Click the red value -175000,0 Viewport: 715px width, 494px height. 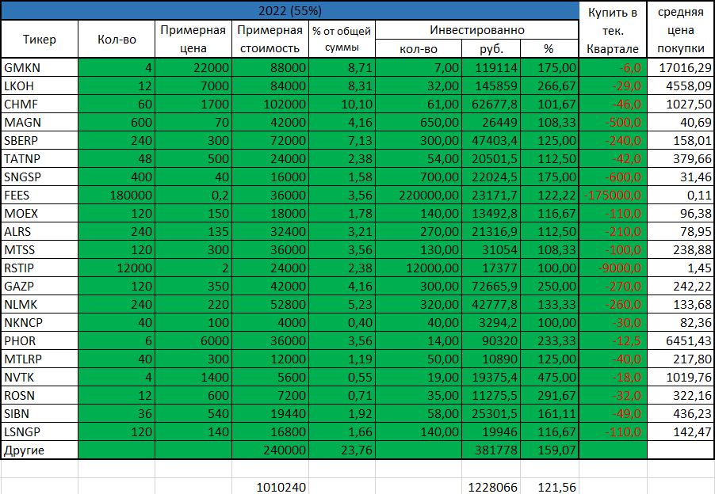[x=613, y=196]
